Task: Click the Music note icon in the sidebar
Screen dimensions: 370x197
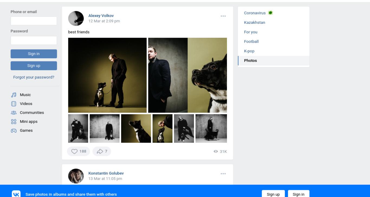Action: click(x=14, y=95)
